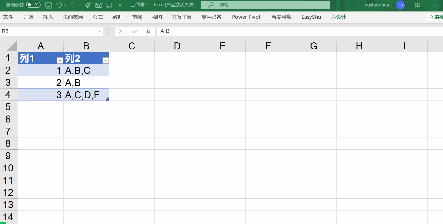
Task: Click cell A2 with value 1
Action: [41, 70]
